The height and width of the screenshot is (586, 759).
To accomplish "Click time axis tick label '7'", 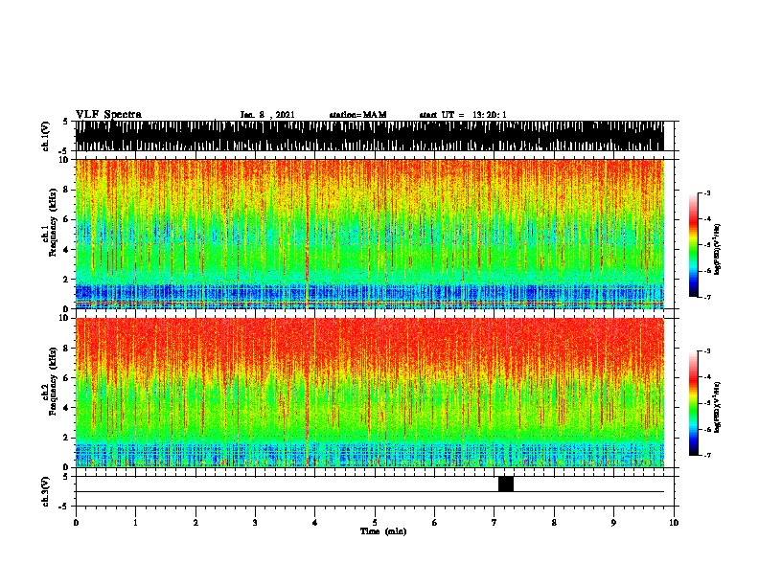I will pyautogui.click(x=494, y=523).
